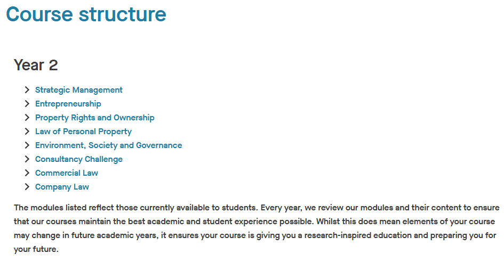This screenshot has width=504, height=262.
Task: Open the Entrepreneurship module link
Action: (x=68, y=104)
